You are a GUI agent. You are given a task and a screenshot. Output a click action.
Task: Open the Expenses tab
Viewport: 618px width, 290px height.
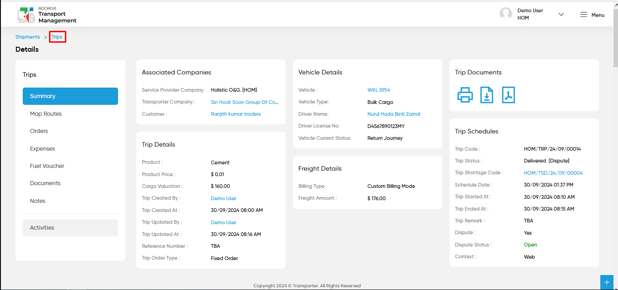pos(70,149)
